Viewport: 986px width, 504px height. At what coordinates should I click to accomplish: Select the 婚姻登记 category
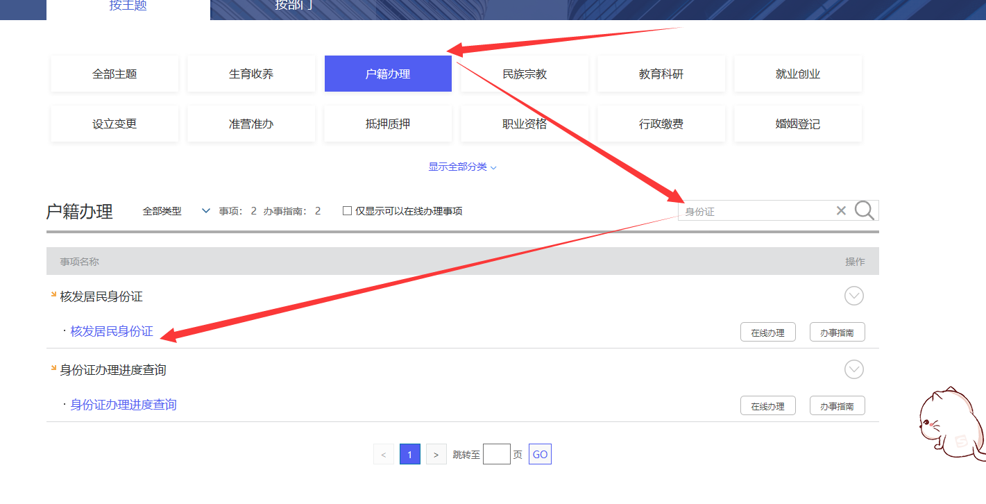tap(797, 123)
